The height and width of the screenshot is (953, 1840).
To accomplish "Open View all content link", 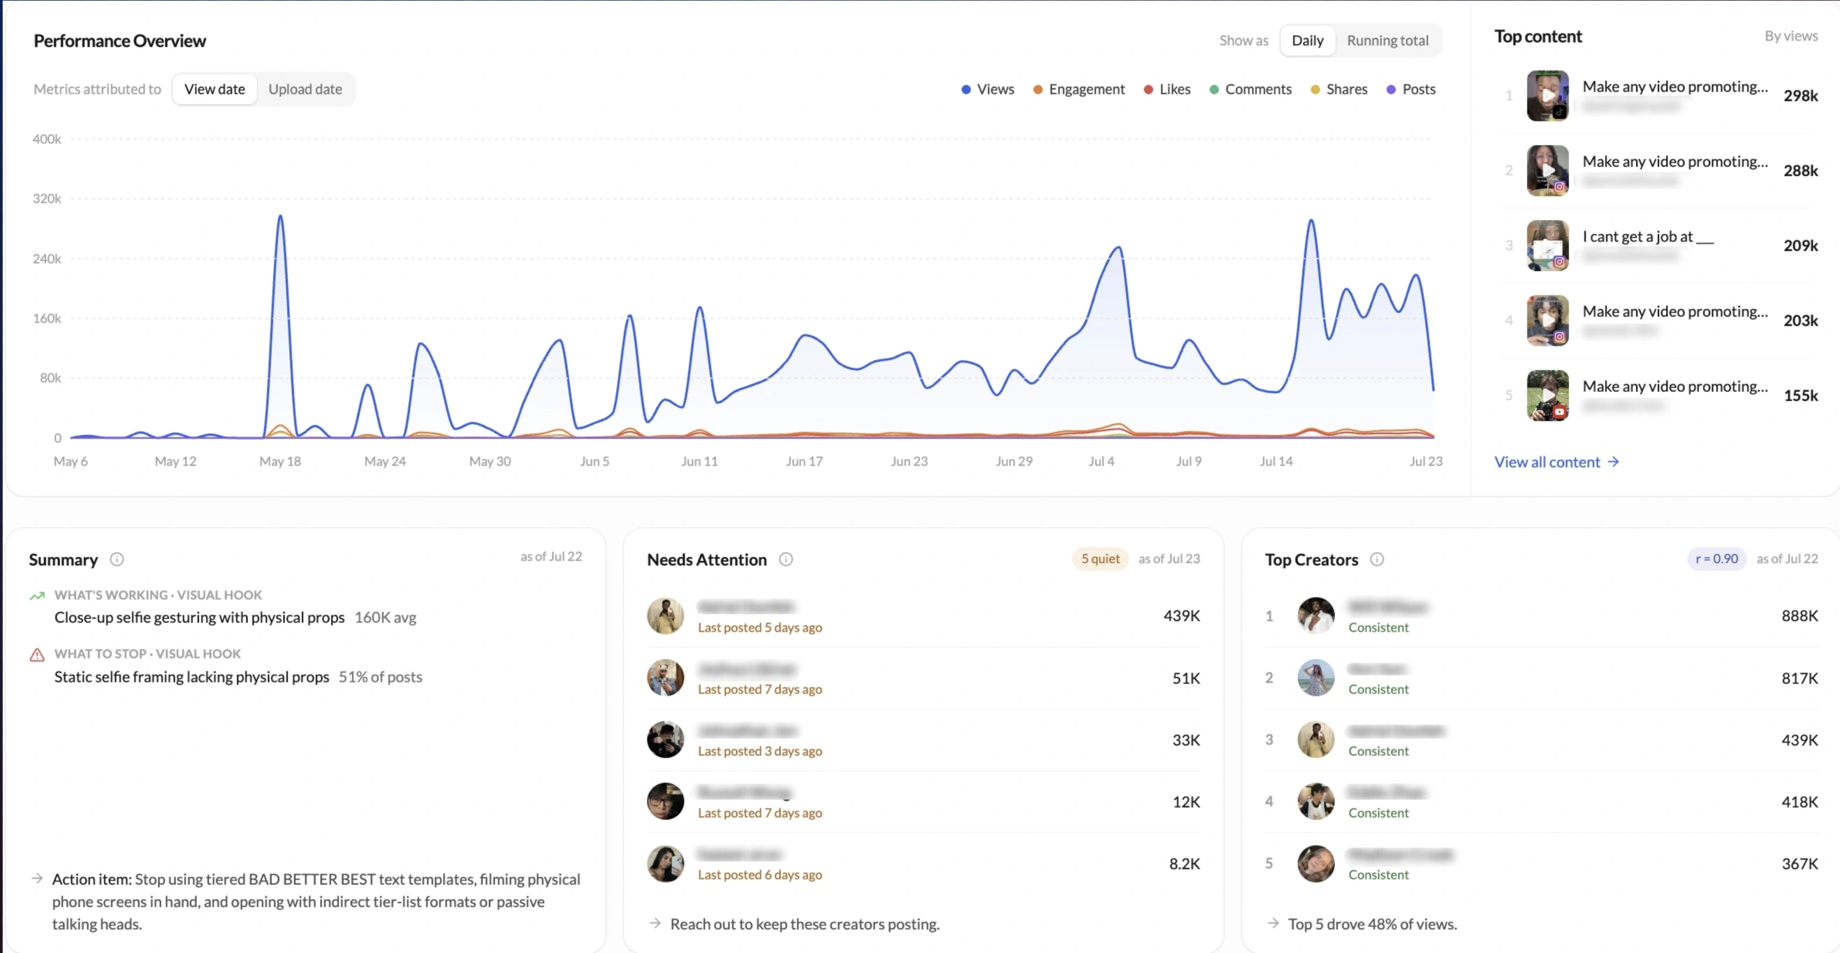I will (1556, 463).
